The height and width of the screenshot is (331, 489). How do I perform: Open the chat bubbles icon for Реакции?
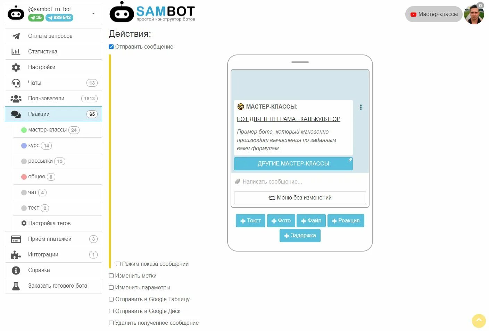16,114
